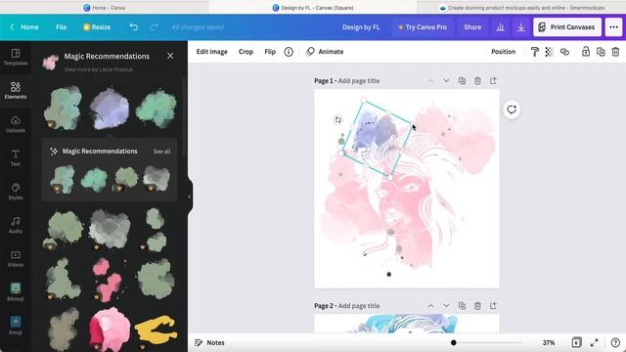Open the Emoji sidebar app
626x352 pixels.
pyautogui.click(x=16, y=326)
